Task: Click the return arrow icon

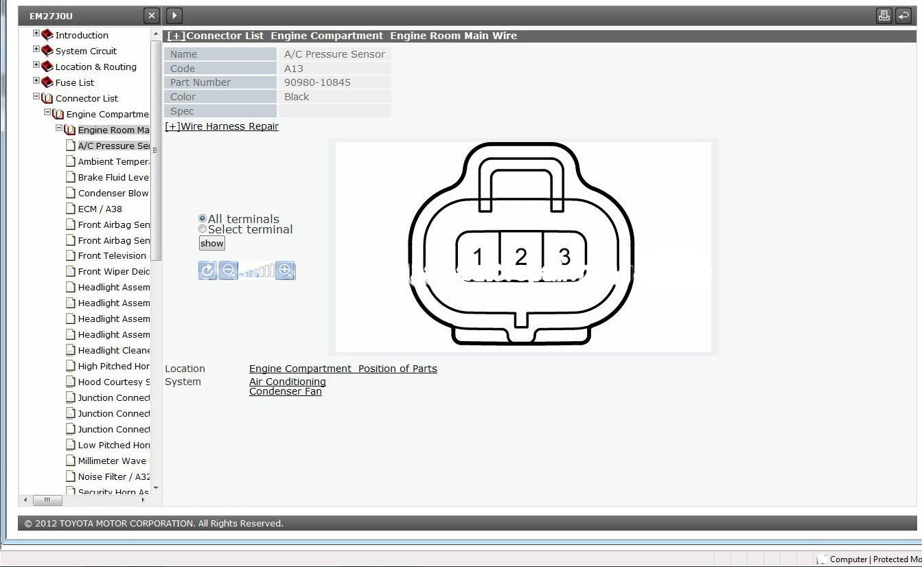Action: pyautogui.click(x=903, y=16)
